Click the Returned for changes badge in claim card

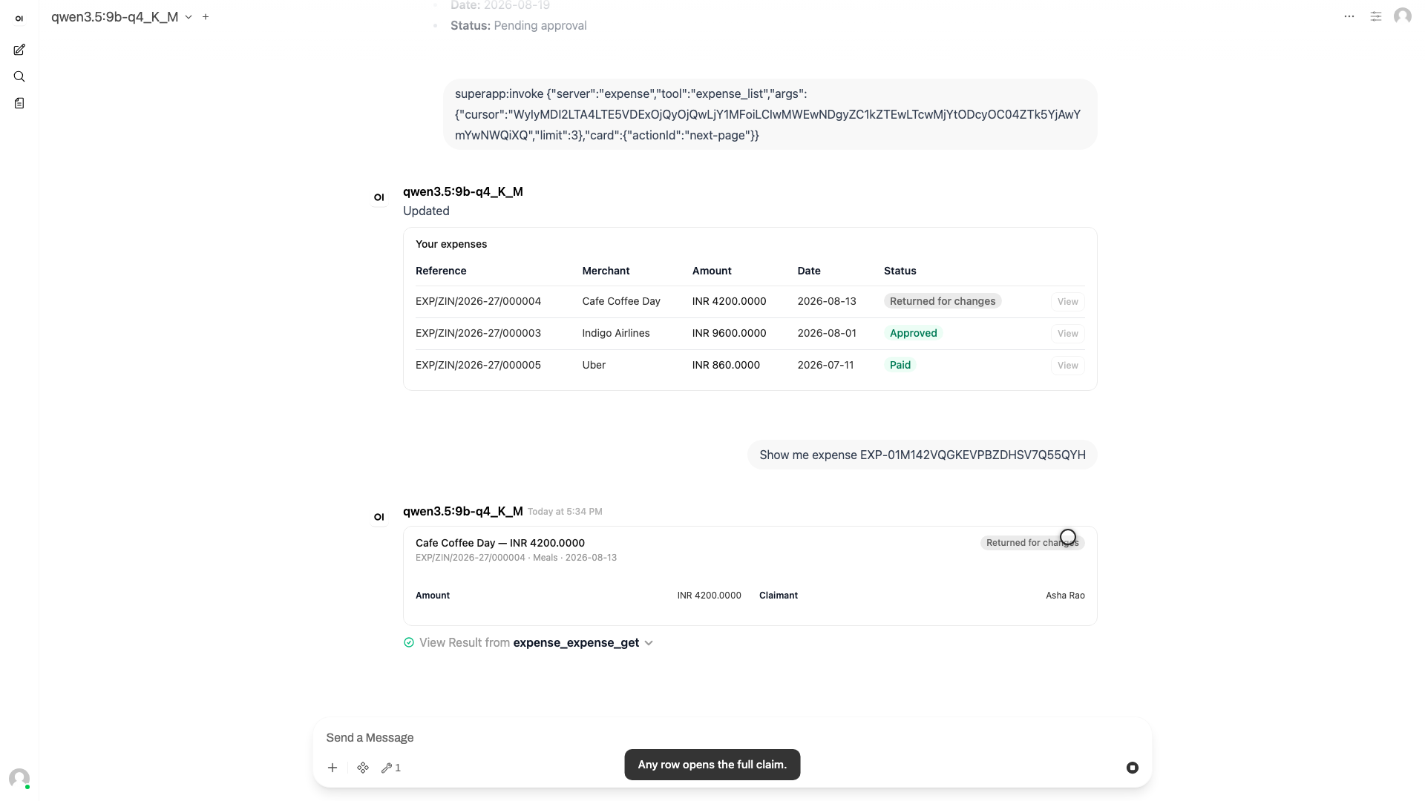pos(1032,543)
